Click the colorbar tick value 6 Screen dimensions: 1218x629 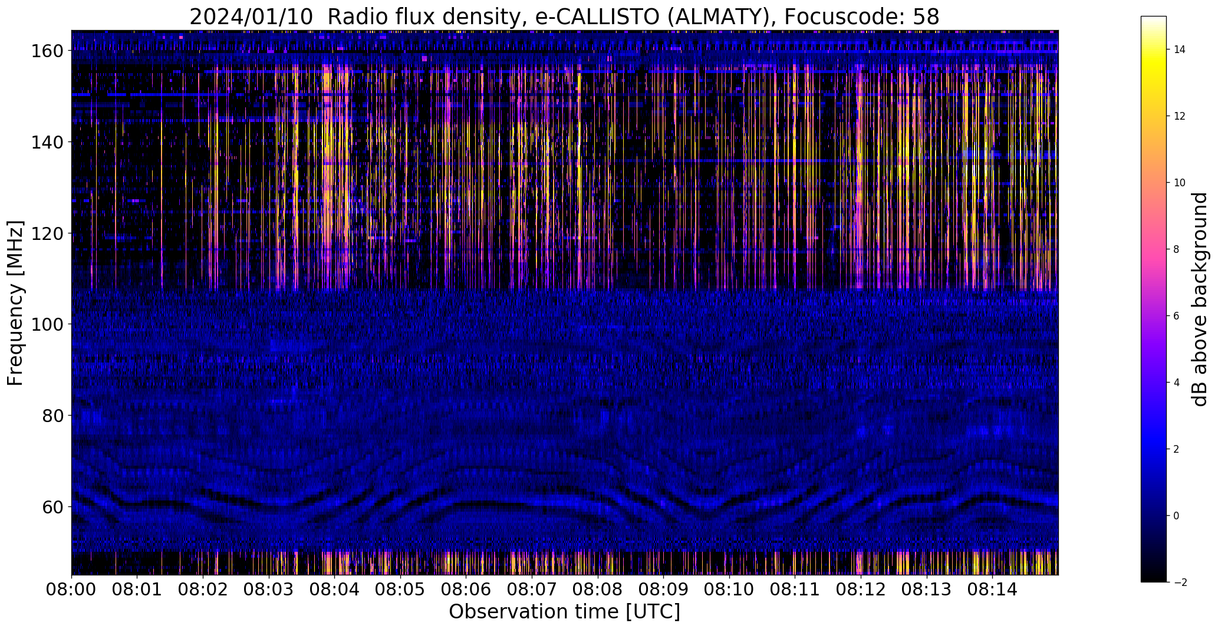(x=1177, y=316)
